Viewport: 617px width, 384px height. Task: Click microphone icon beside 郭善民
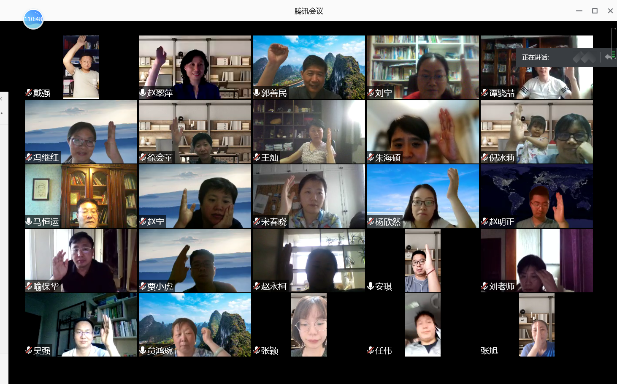[x=257, y=93]
